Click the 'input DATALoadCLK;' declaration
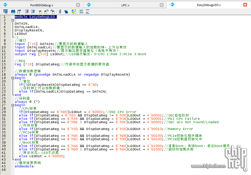Image resolution: width=251 pixels, height=175 pixels. (33, 47)
